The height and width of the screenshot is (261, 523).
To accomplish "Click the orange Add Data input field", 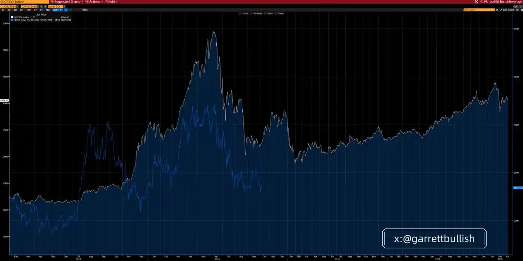I will tap(479, 10).
